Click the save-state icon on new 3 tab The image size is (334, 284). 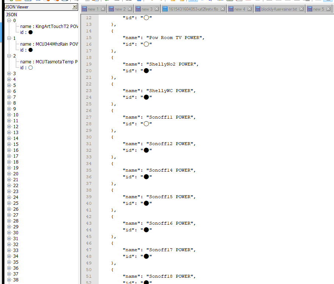point(138,9)
